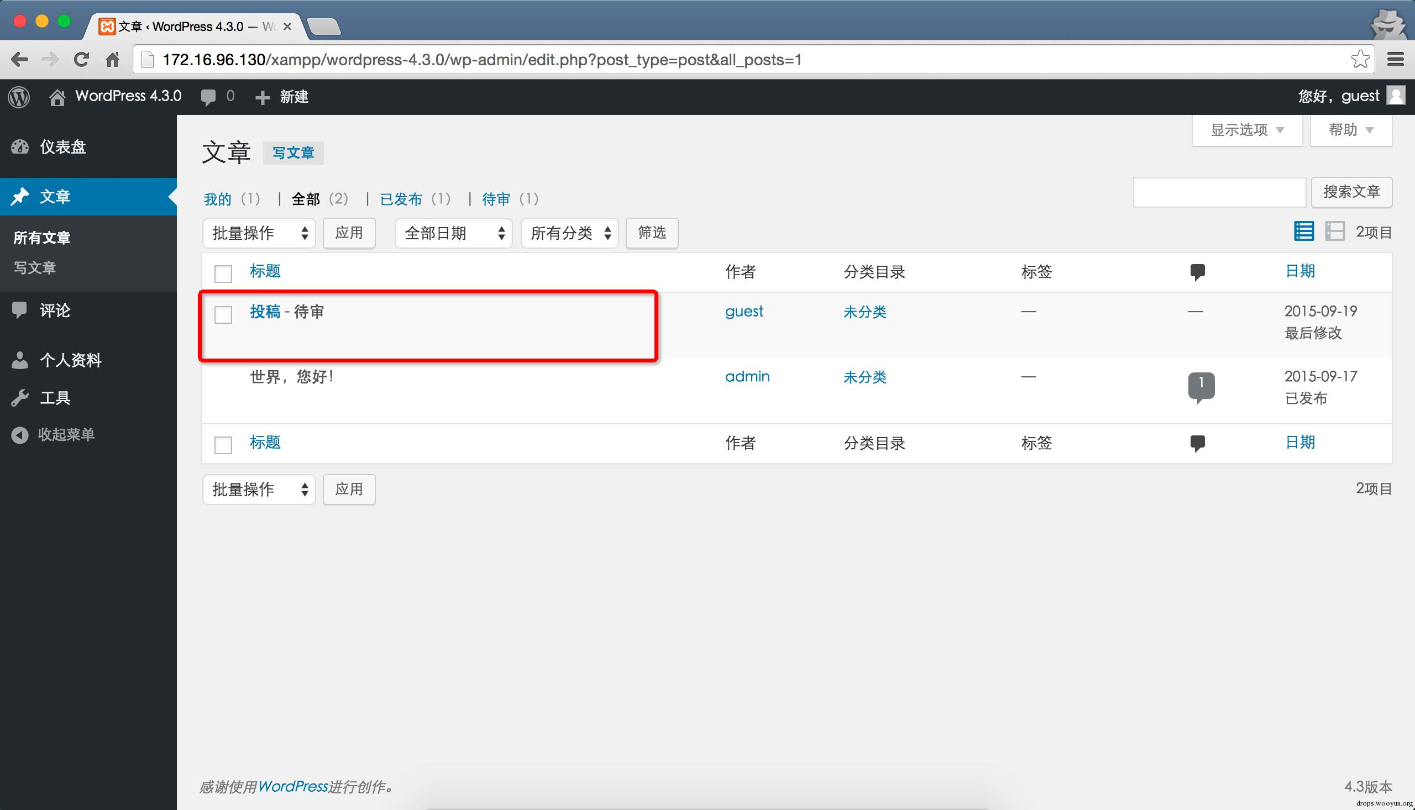1415x810 pixels.
Task: Check the select-all box in table header
Action: click(223, 273)
